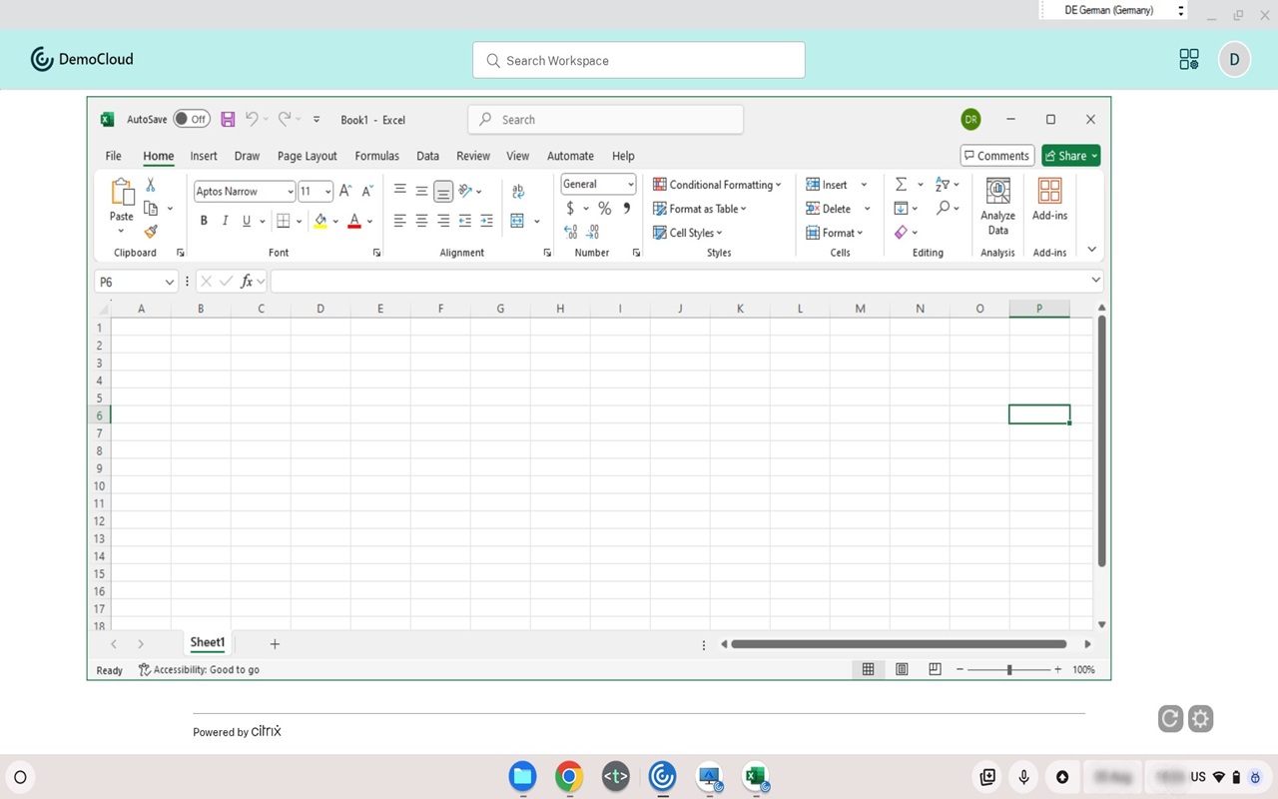This screenshot has width=1278, height=799.
Task: Click the Redo arrow icon
Action: click(x=285, y=119)
